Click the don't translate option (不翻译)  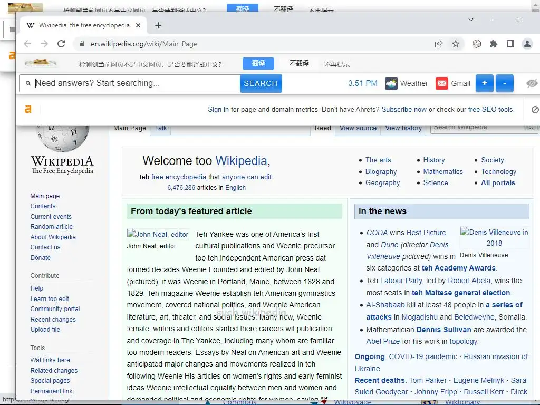(x=299, y=63)
